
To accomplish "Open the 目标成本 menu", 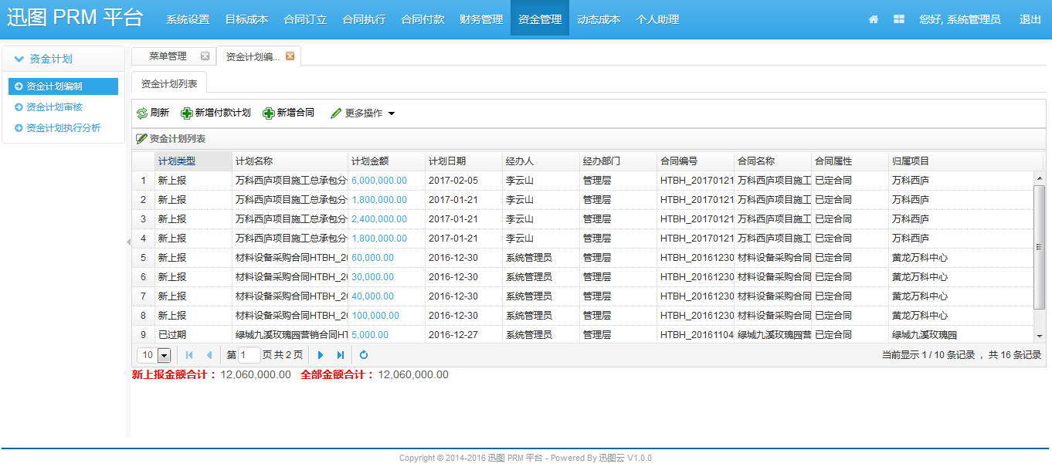I will point(246,19).
